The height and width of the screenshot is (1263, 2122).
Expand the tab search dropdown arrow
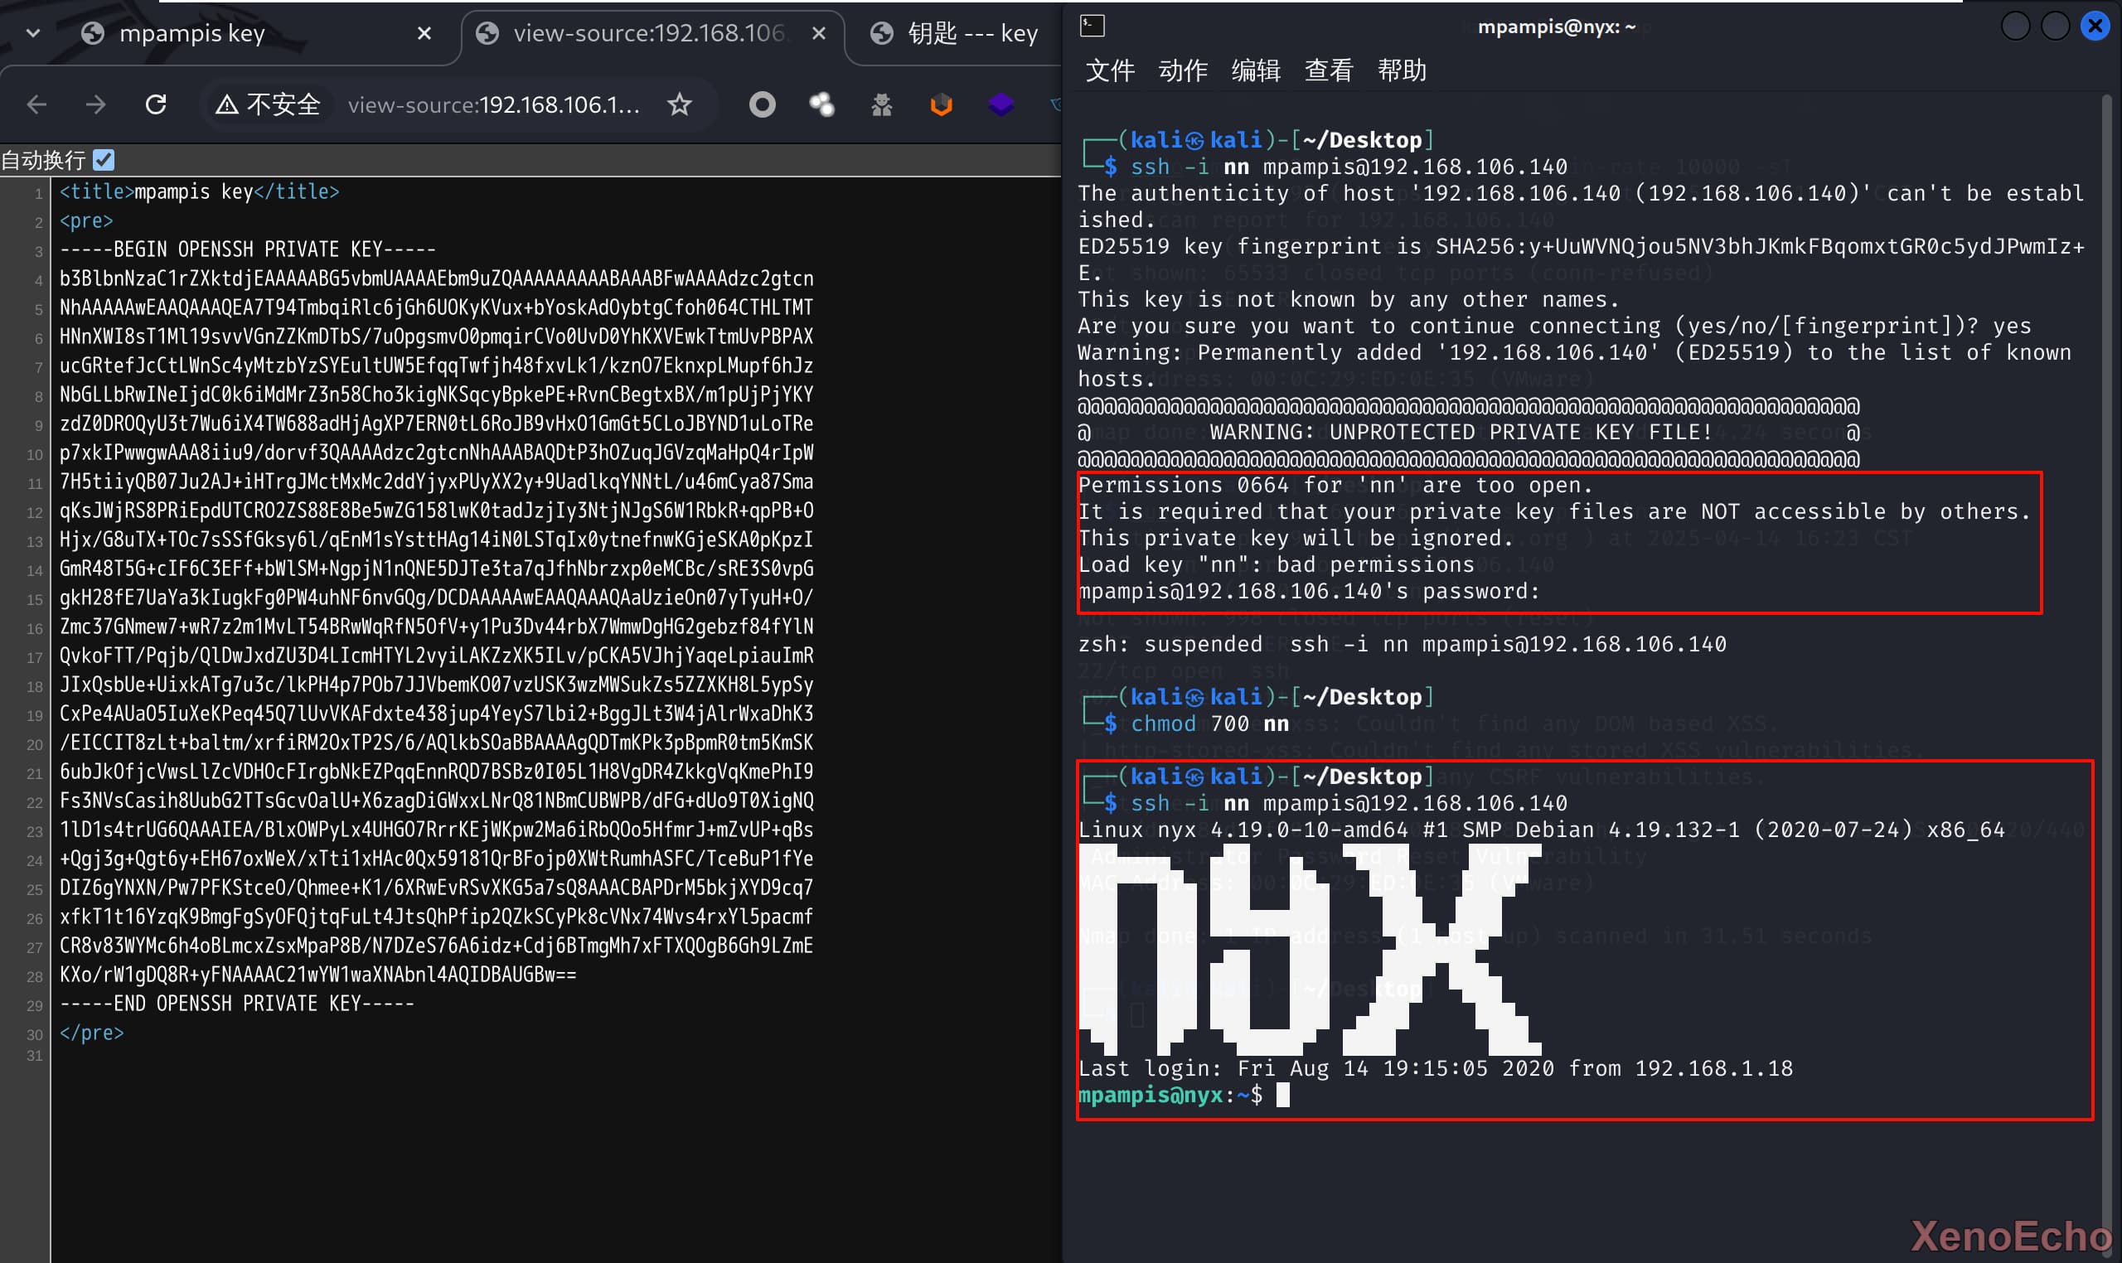(33, 33)
